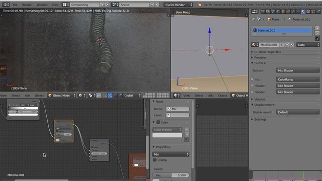Edit the Material.001 name field
Screen dimensions: 322x181
[x=269, y=45]
